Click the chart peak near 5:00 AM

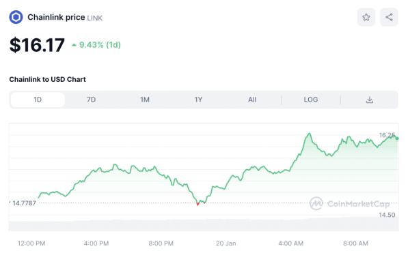310,134
